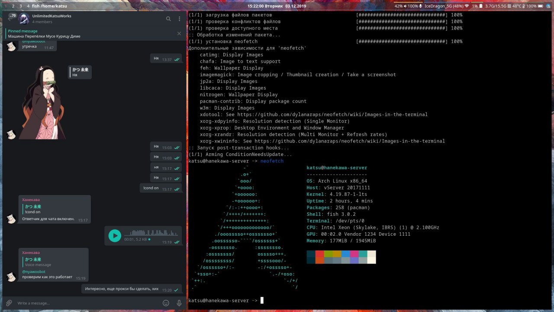
Task: Open avatar beside the sticker message
Action: click(x=12, y=134)
